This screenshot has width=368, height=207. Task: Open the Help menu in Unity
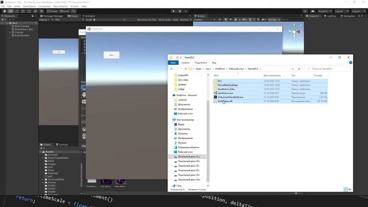tap(83, 6)
